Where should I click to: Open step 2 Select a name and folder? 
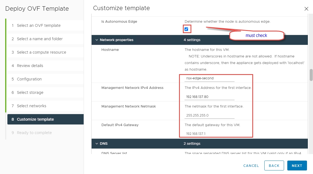click(40, 39)
